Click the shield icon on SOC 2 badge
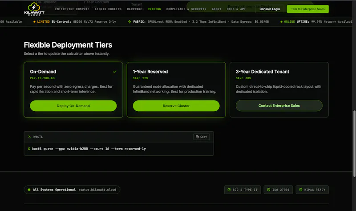 (x=229, y=190)
